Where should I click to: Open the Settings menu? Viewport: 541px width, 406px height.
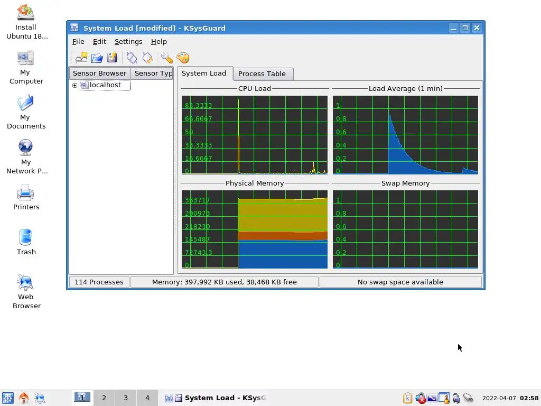128,41
